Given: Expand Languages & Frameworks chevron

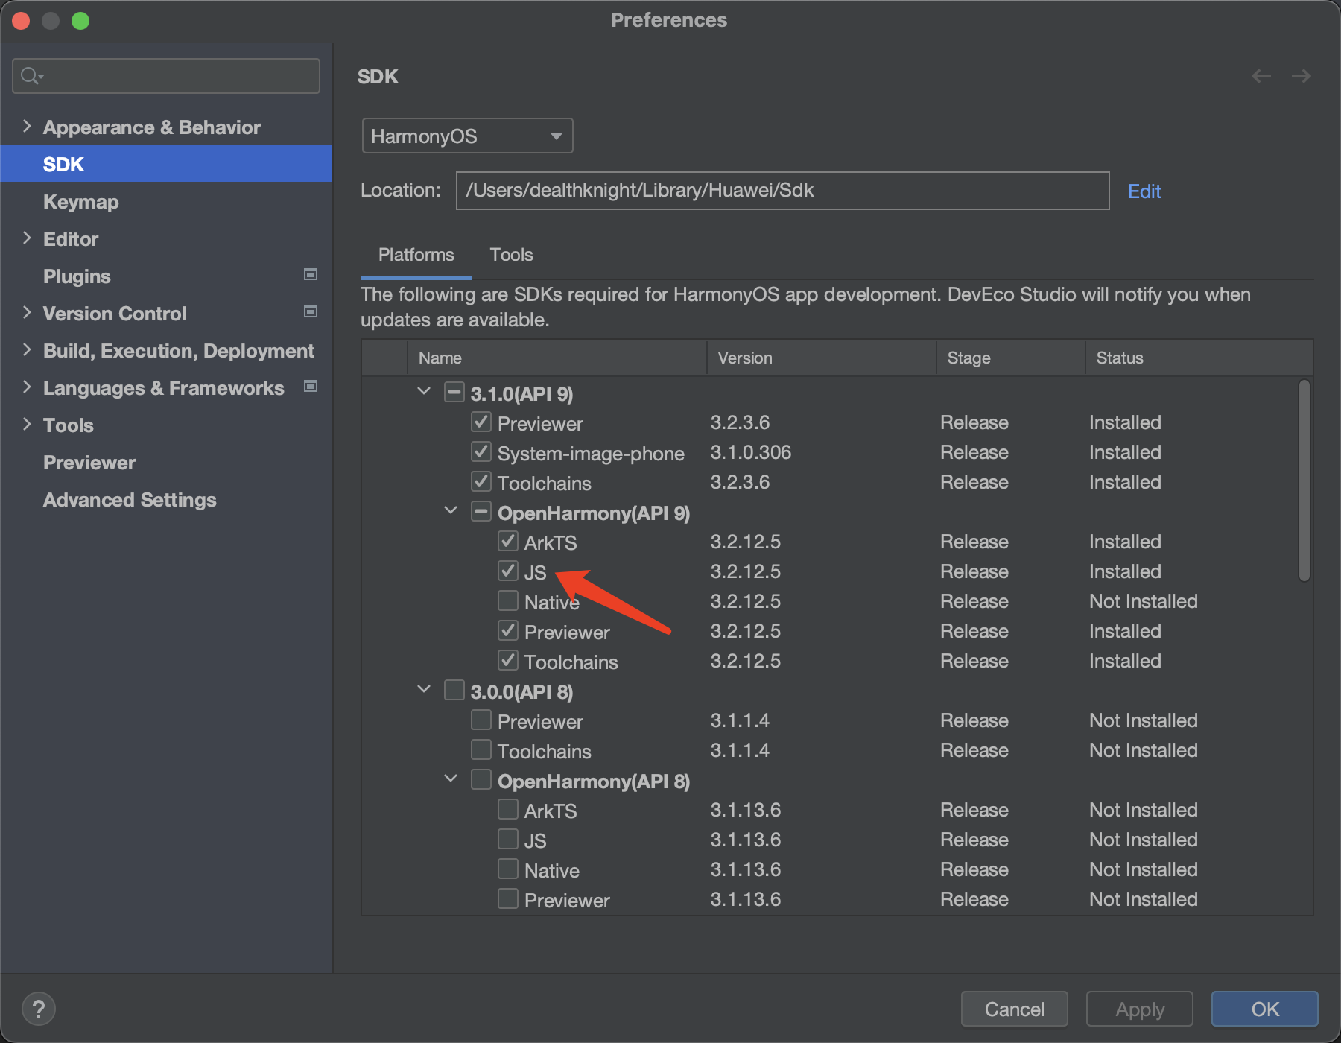Looking at the screenshot, I should 27,387.
